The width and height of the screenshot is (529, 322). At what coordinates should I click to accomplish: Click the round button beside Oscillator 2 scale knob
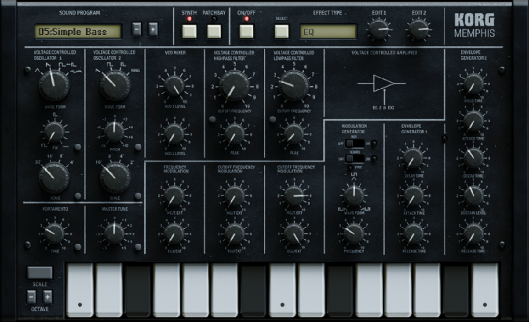pos(138,196)
